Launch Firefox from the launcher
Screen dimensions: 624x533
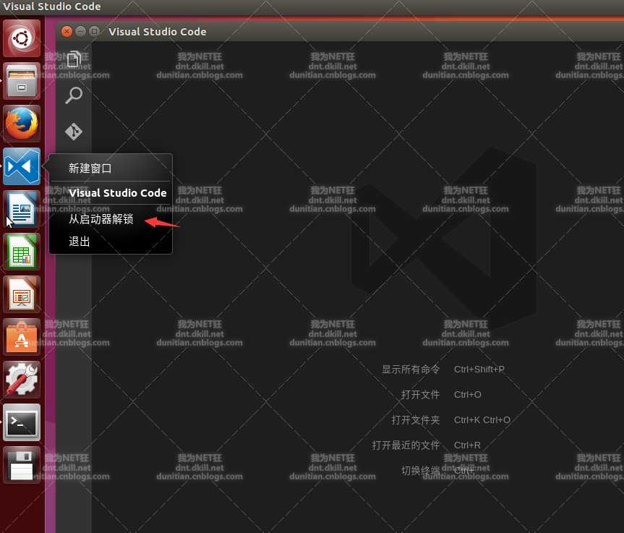22,124
